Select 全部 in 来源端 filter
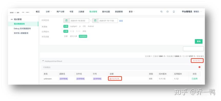Image resolution: width=221 pixels, height=101 pixels. pos(66,26)
